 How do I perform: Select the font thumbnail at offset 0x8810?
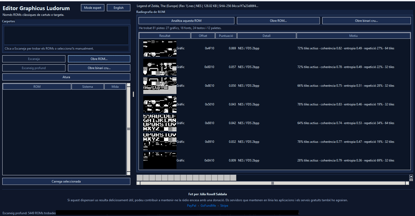(x=160, y=123)
